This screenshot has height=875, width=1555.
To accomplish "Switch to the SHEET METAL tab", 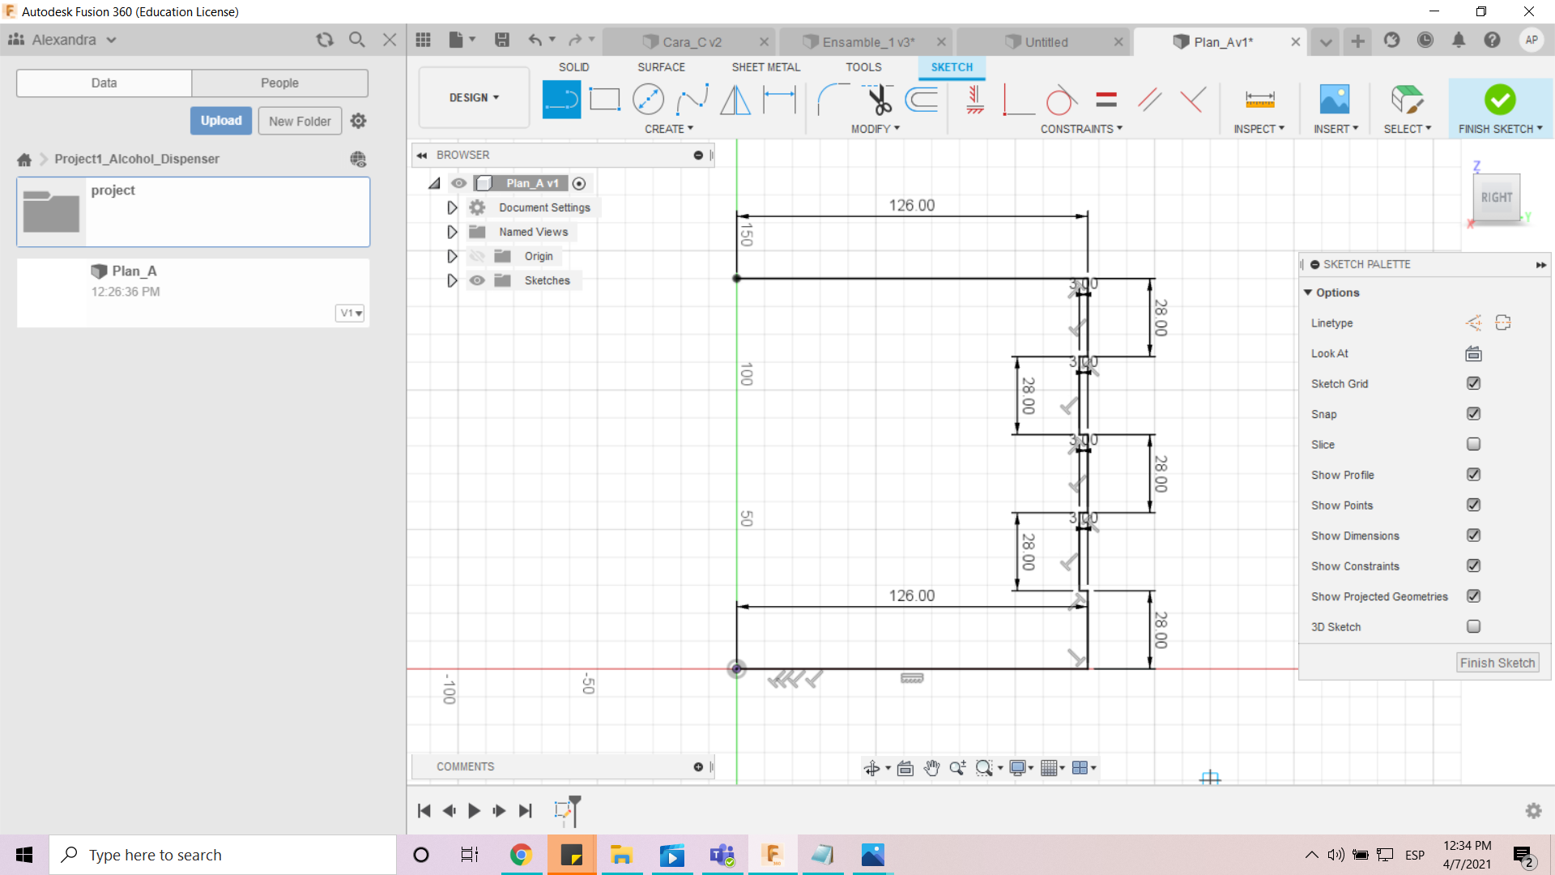I will 765,67.
